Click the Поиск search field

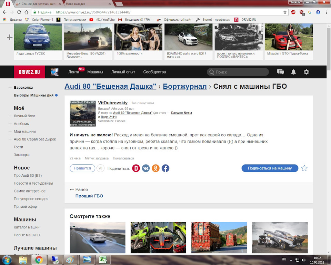[x=238, y=72]
